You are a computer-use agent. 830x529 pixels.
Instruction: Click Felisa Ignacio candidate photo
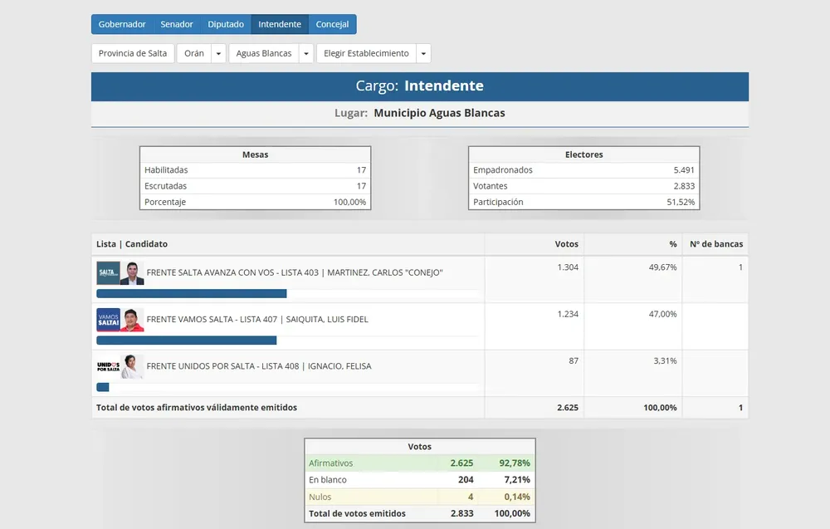click(132, 366)
